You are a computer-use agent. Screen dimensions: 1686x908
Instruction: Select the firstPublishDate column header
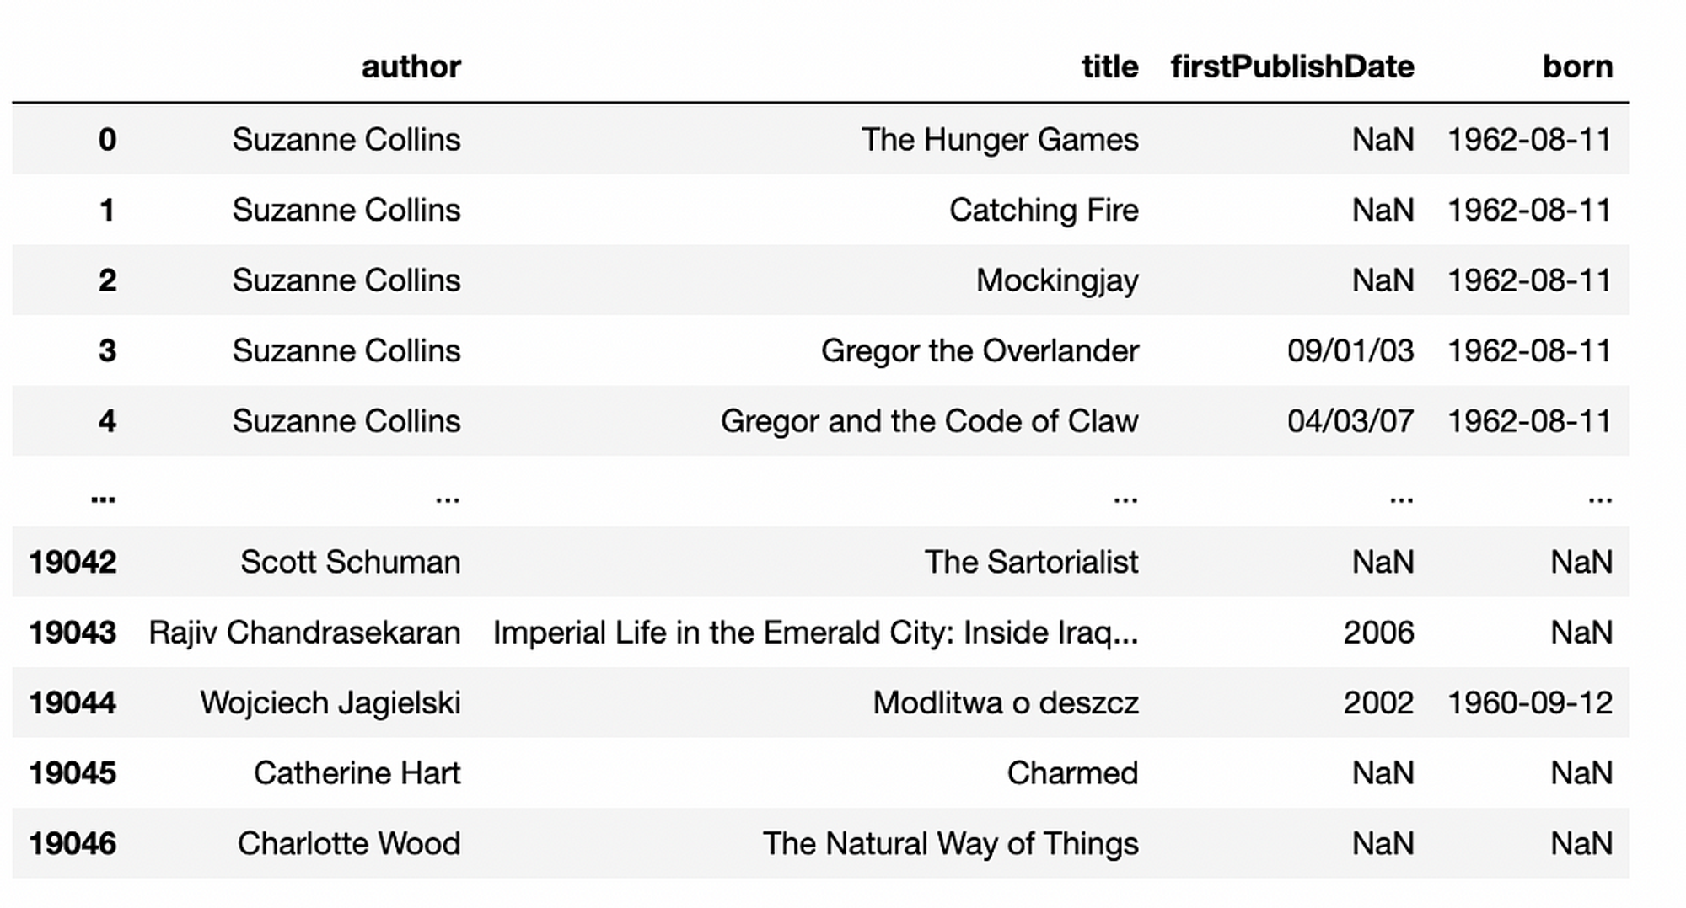1292,67
